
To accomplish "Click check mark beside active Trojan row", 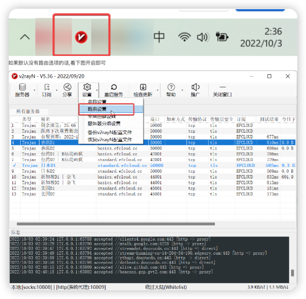I will (x=14, y=165).
